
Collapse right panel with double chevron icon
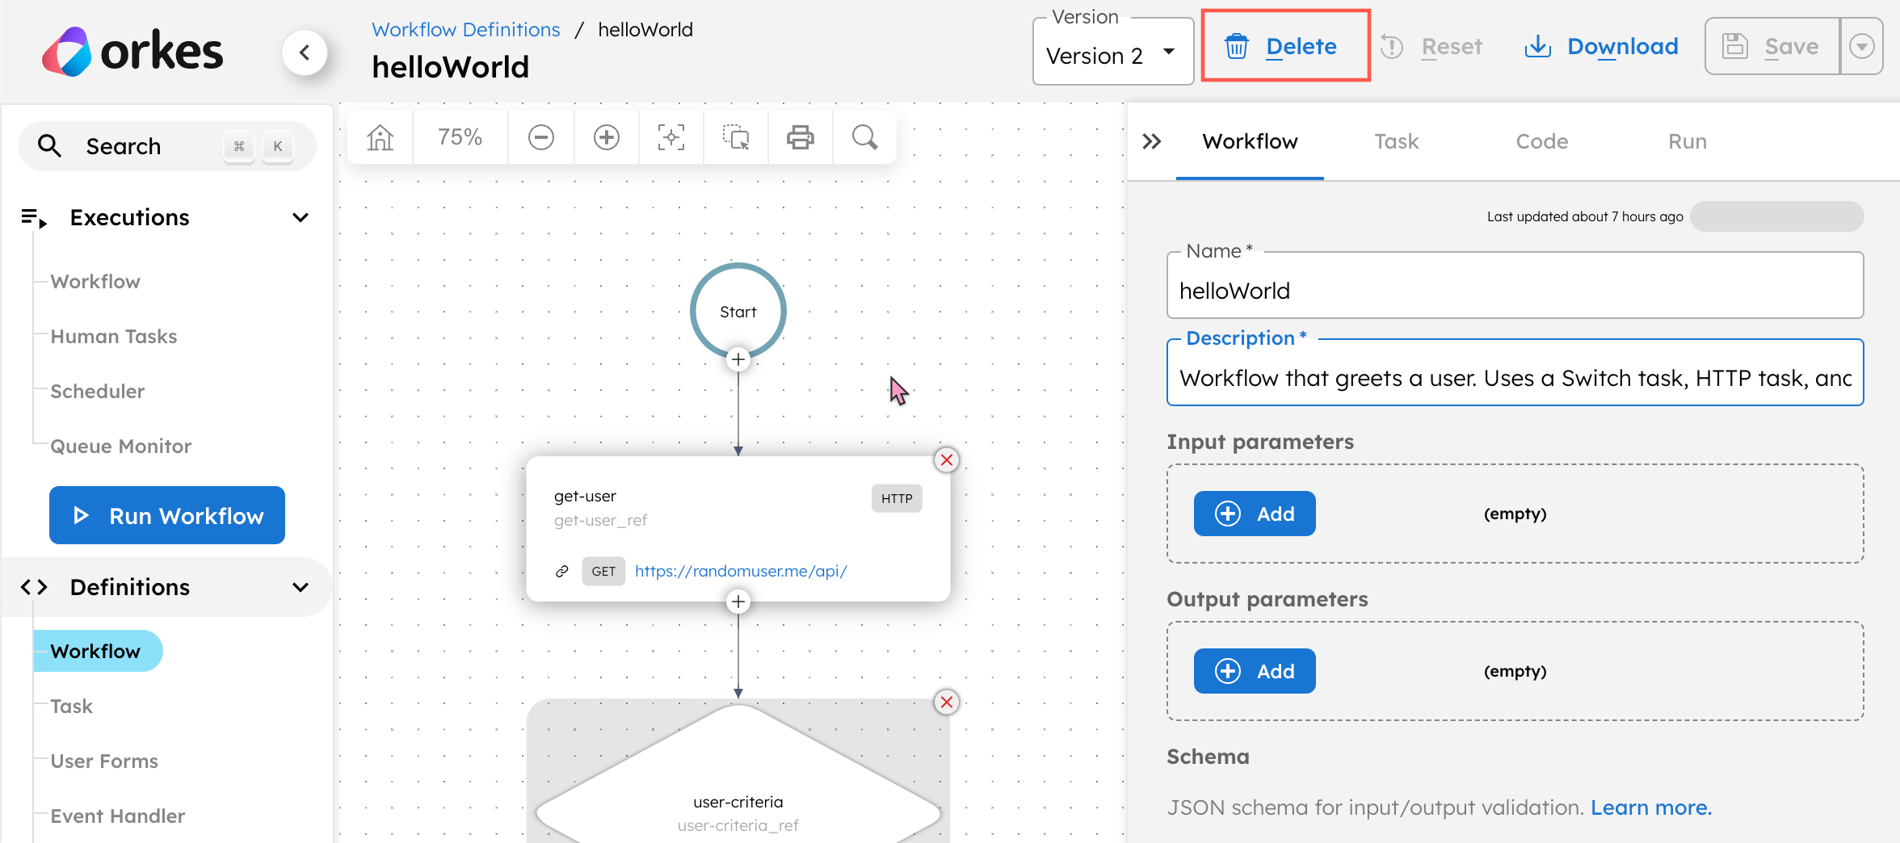pyautogui.click(x=1152, y=142)
